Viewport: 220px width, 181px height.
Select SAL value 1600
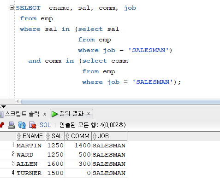click(55, 164)
